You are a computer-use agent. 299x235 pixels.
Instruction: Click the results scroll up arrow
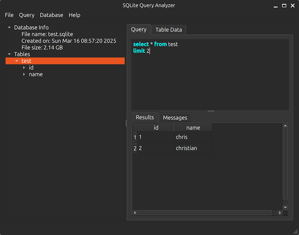click(285, 125)
